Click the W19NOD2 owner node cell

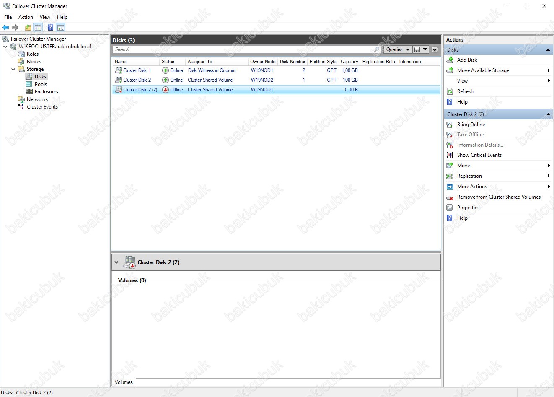click(262, 80)
